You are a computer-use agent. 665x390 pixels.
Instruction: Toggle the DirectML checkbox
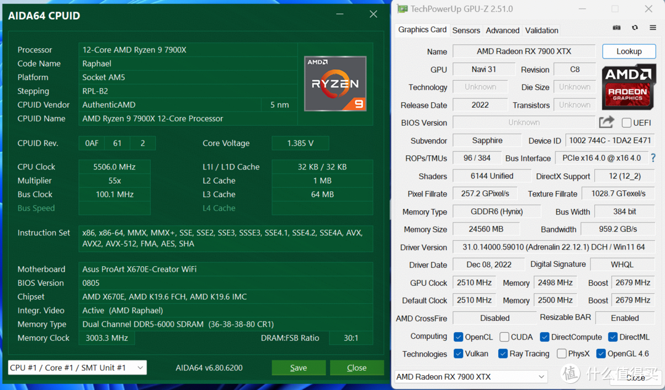tap(613, 337)
